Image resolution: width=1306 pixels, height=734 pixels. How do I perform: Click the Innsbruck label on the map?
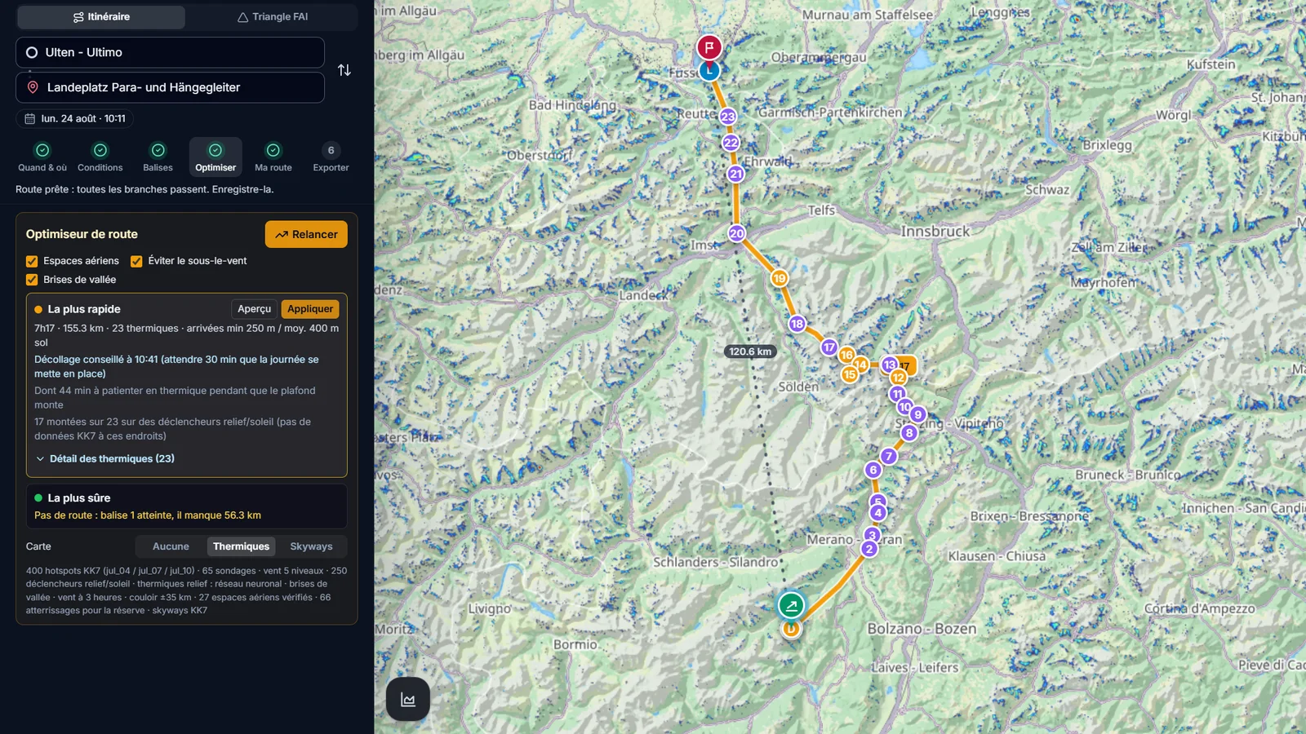pyautogui.click(x=935, y=231)
